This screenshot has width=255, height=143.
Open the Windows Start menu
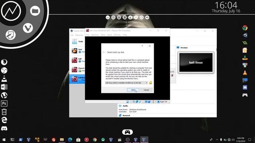click(4, 139)
